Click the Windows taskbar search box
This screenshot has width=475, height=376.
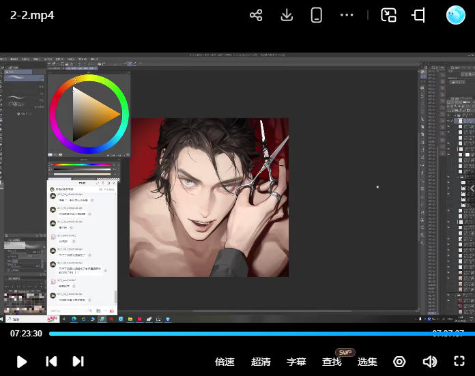tap(32, 319)
